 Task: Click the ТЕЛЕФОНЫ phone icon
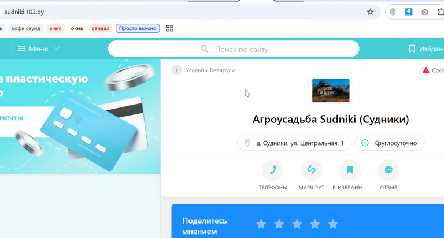pyautogui.click(x=273, y=170)
